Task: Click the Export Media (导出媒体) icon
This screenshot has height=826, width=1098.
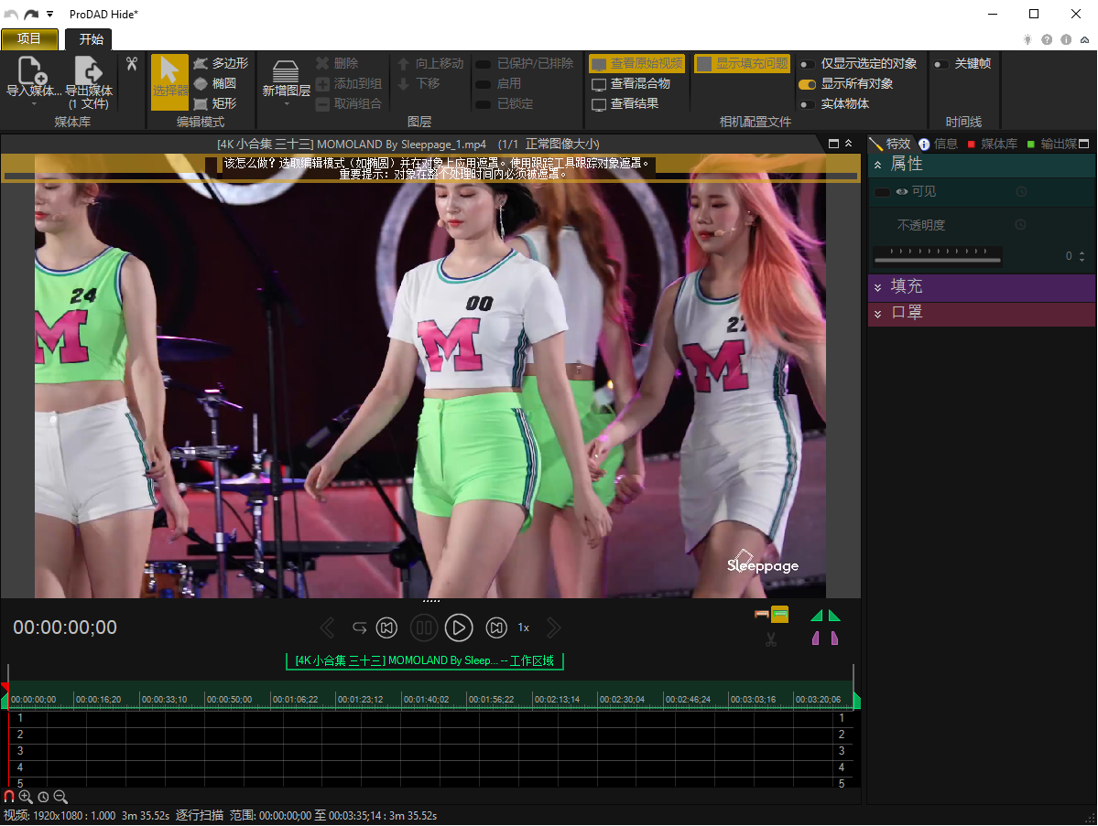Action: tap(88, 72)
